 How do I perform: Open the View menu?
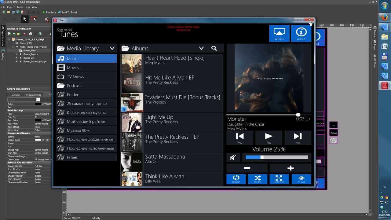(34, 7)
